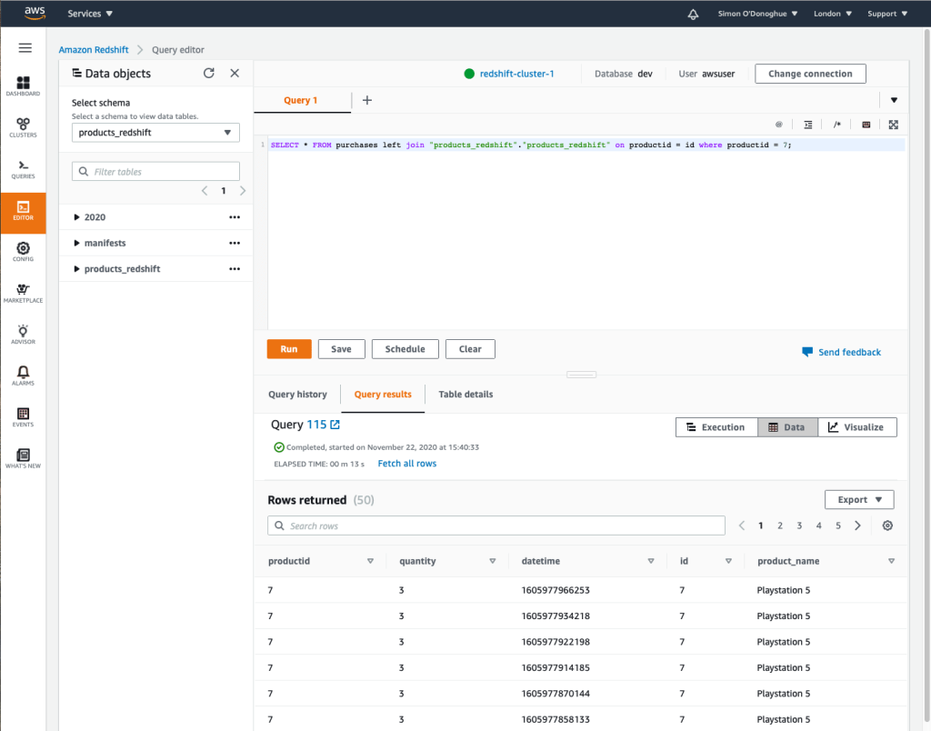
Task: Open the products_redshift schema dropdown
Action: pyautogui.click(x=155, y=133)
